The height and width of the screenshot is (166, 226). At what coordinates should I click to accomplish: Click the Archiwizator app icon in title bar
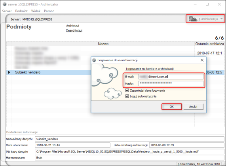coord(4,4)
